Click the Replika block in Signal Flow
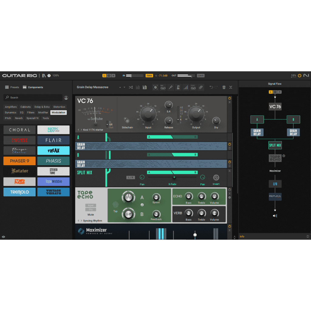 (x=275, y=197)
